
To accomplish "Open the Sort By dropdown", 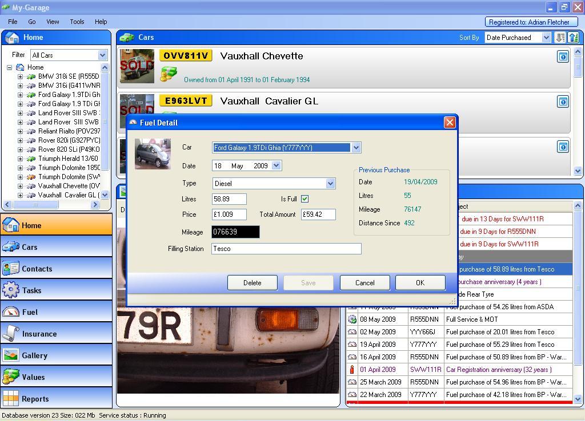I will tap(546, 38).
